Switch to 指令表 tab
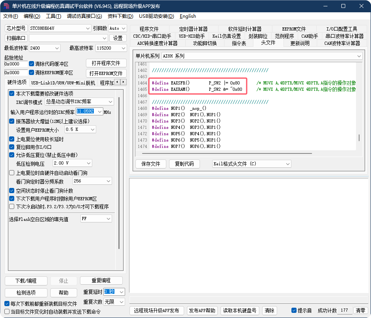 (x=239, y=43)
